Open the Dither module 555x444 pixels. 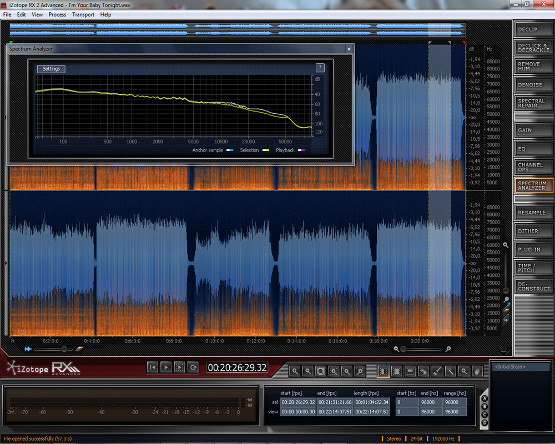coord(533,231)
